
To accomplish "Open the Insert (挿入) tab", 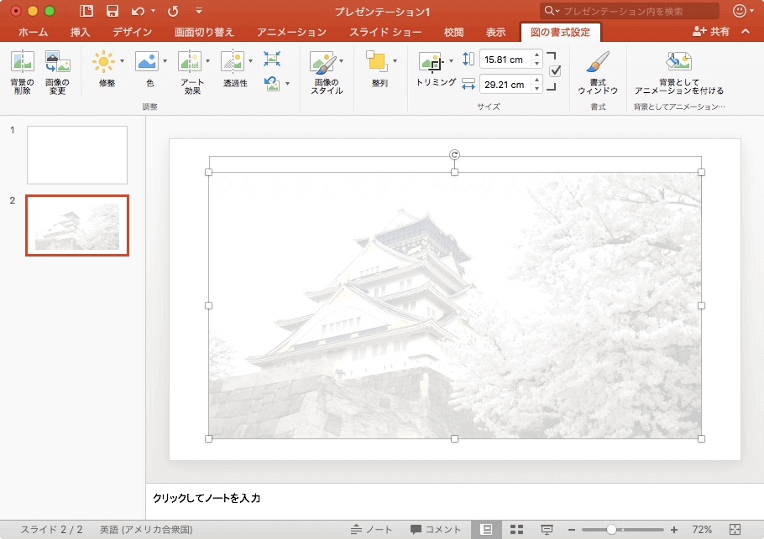I will pos(80,32).
